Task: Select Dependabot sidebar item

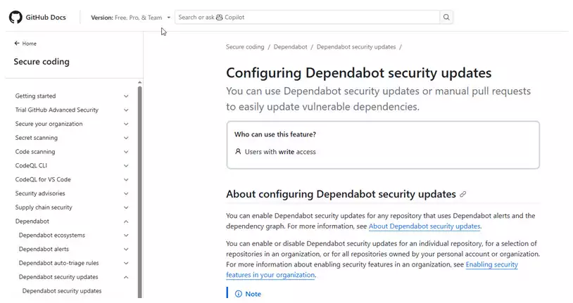Action: (32, 221)
